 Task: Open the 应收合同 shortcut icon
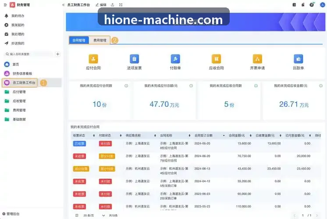point(216,59)
